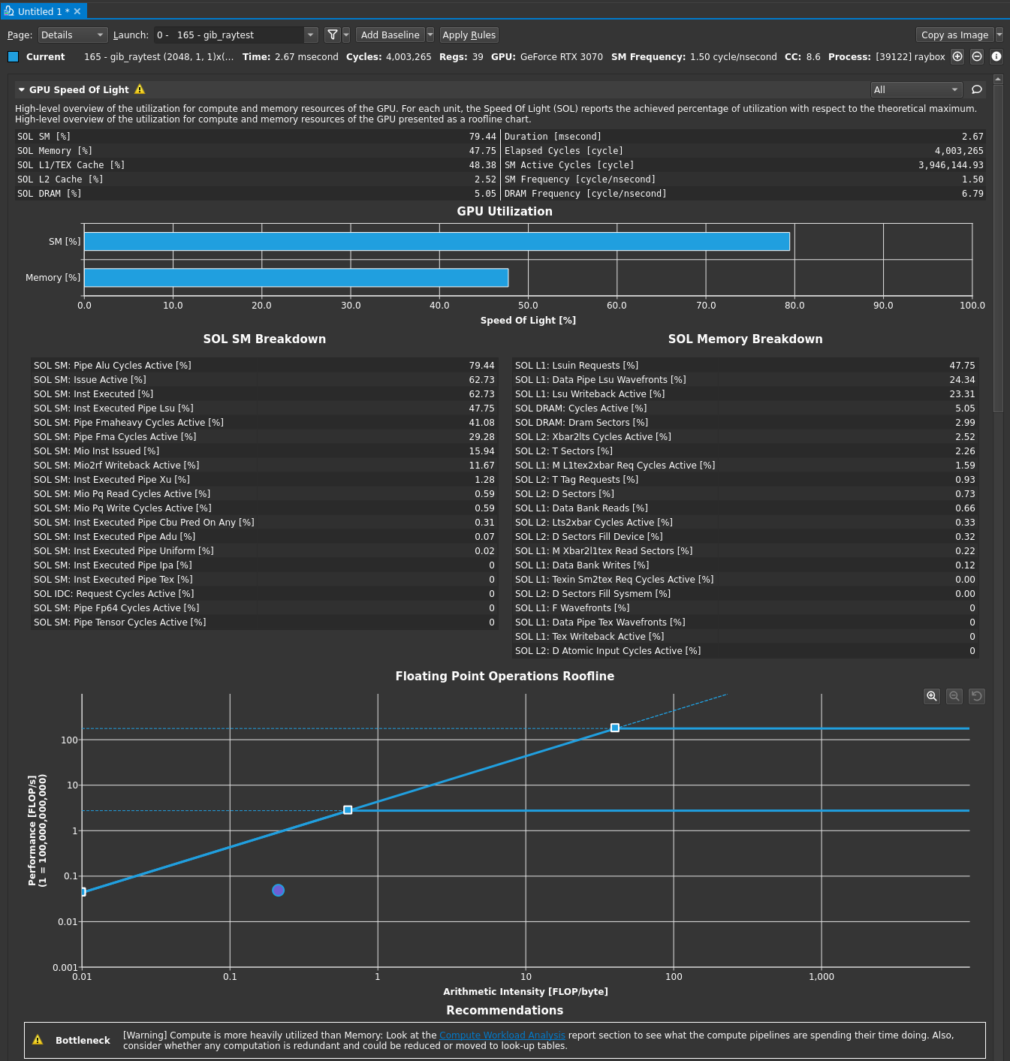Click the Untitled 1 document icon
Viewport: 1010px width, 1061px height.
pyautogui.click(x=9, y=11)
